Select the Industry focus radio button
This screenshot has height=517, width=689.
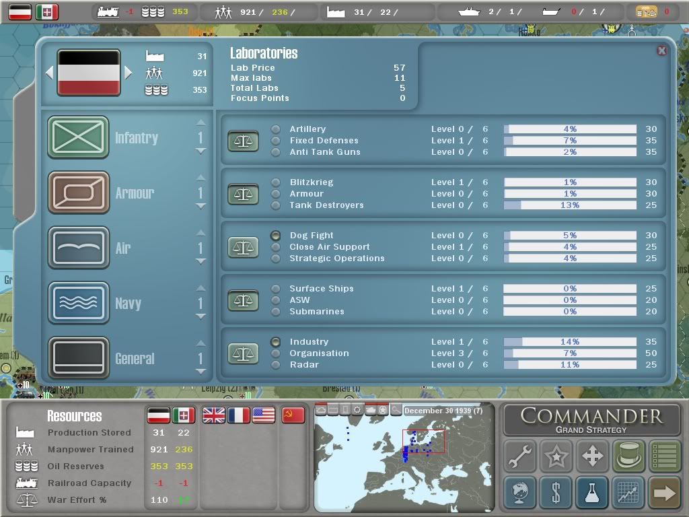275,341
